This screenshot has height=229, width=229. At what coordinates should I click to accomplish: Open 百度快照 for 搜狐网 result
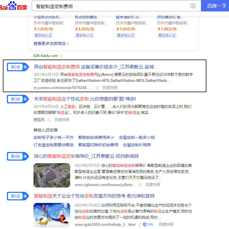62,120
